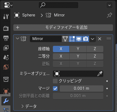
Task: Open the View Layer properties tab
Action: click(x=6, y=48)
